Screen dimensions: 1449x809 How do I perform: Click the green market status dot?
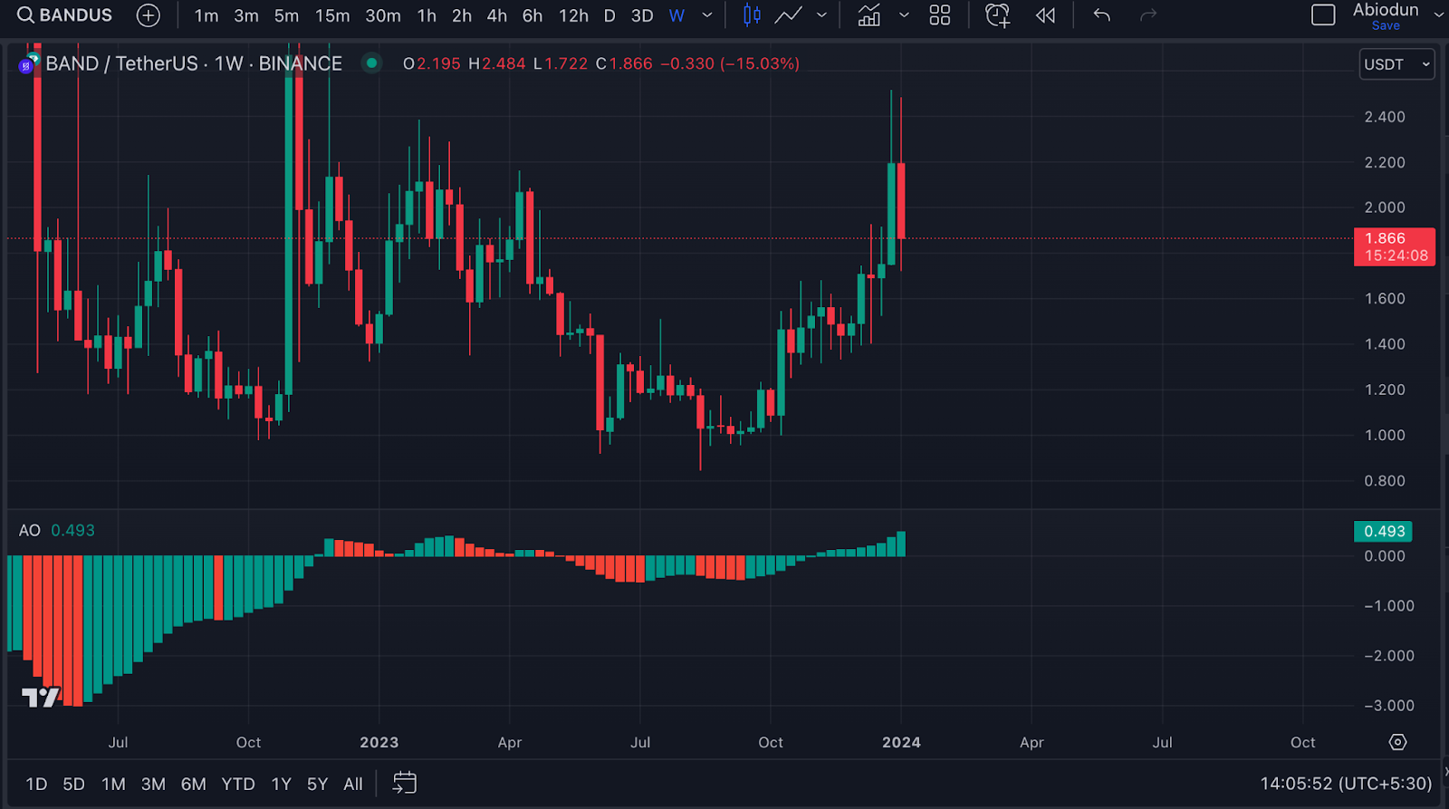pos(371,63)
